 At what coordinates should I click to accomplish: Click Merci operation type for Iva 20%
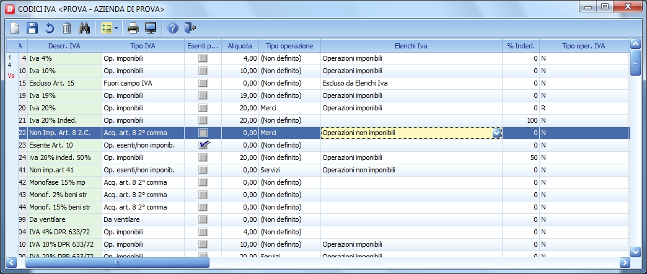point(289,108)
